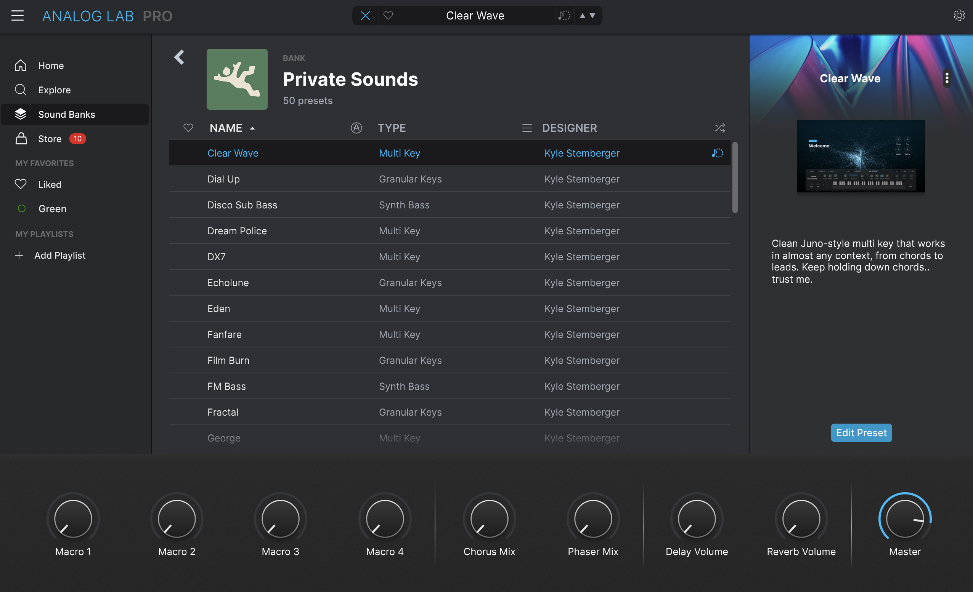Click Multi Key type on Clear Wave row
973x592 pixels.
pyautogui.click(x=399, y=153)
